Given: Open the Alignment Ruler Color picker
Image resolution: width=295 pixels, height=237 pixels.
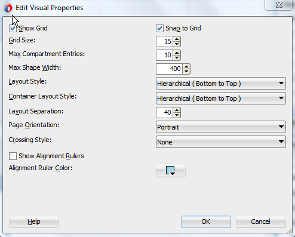Looking at the screenshot, I should pos(171,171).
